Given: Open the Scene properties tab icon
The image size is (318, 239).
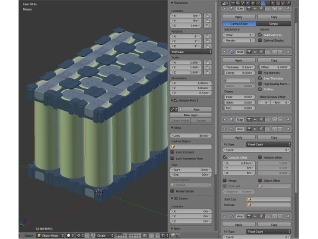Looking at the screenshot, I should 243,3.
